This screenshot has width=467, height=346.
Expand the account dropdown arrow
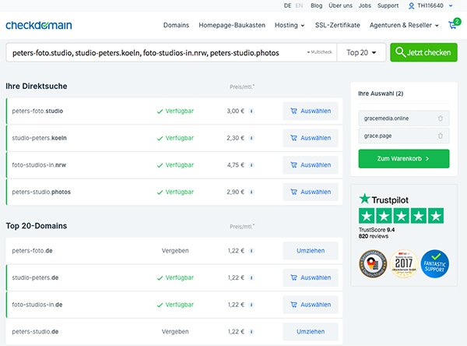pos(451,5)
